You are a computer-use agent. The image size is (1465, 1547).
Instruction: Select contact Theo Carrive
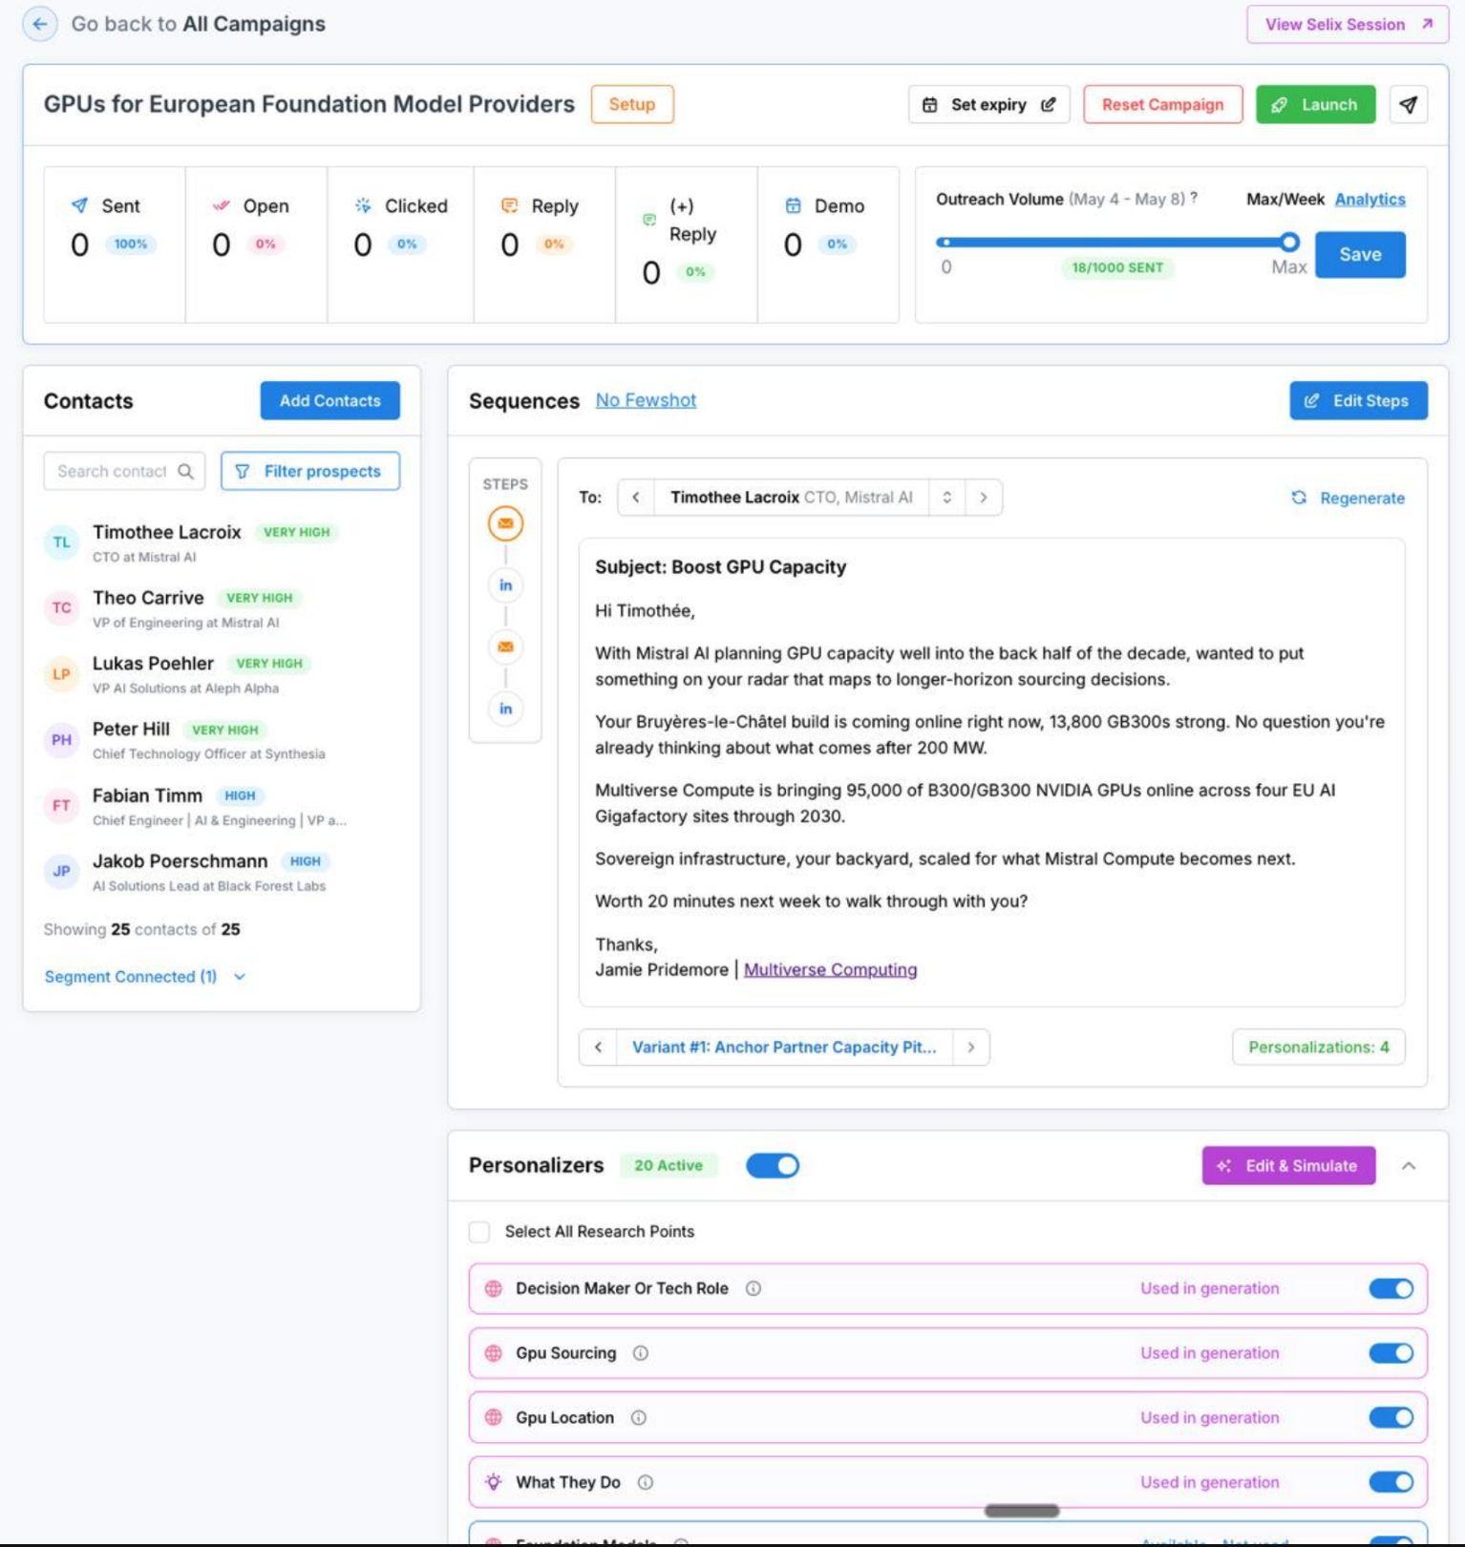pos(220,608)
